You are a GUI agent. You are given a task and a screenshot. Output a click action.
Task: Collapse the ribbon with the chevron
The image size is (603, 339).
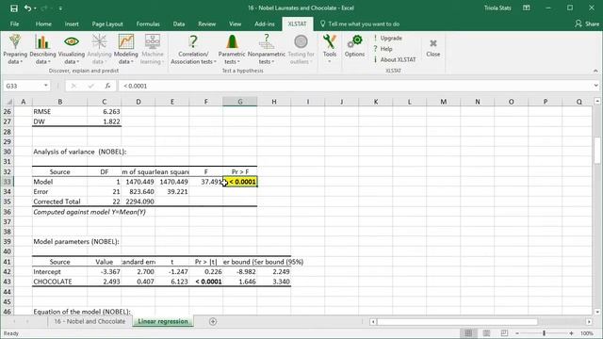(x=595, y=71)
